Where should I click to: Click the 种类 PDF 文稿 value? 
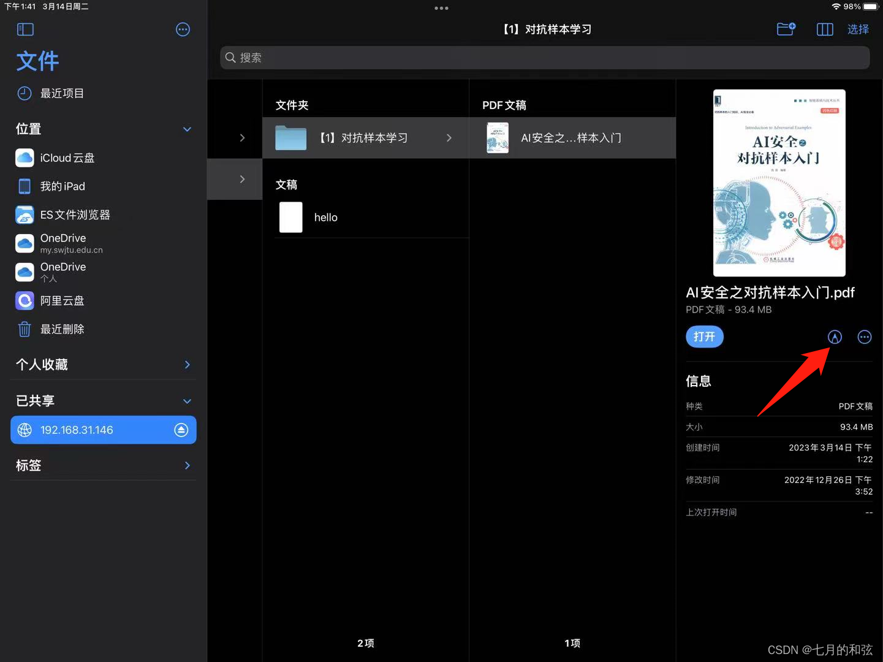855,406
